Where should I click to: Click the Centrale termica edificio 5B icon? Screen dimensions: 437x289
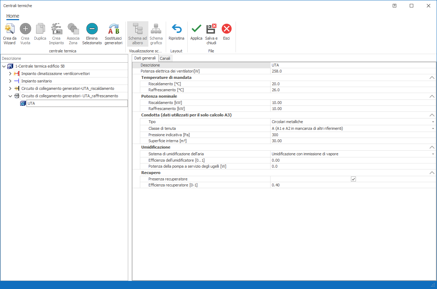tap(10, 66)
